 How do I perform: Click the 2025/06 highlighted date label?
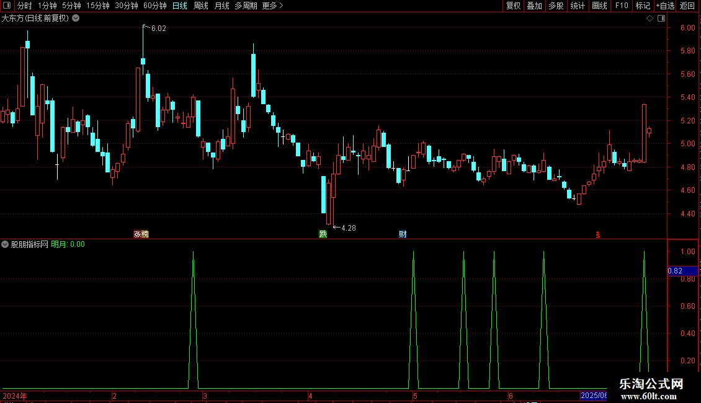pos(593,396)
